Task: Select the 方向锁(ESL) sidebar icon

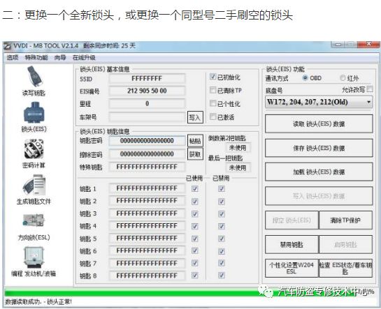Action: point(34,227)
